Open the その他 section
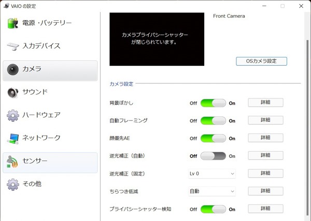The width and height of the screenshot is (311, 221). 50,184
